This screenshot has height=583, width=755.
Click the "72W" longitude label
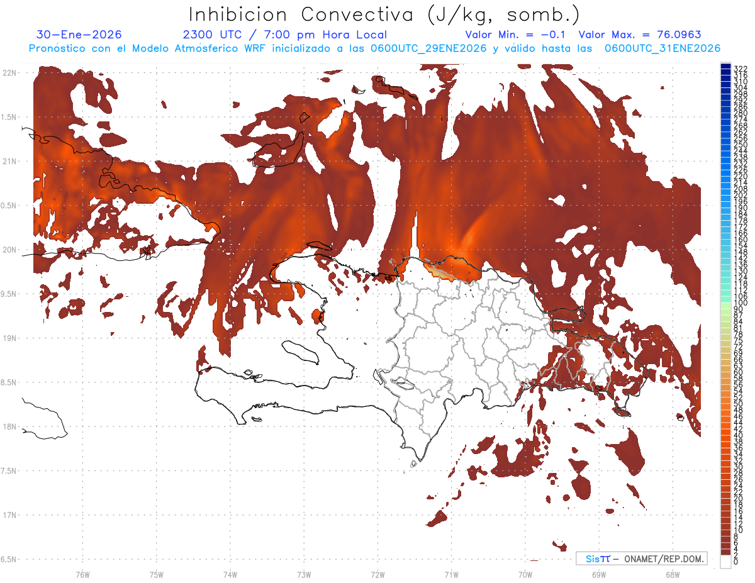377,574
